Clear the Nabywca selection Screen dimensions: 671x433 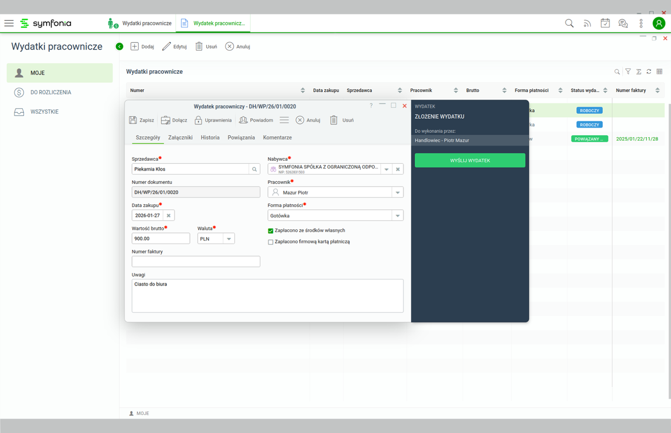[x=398, y=169]
